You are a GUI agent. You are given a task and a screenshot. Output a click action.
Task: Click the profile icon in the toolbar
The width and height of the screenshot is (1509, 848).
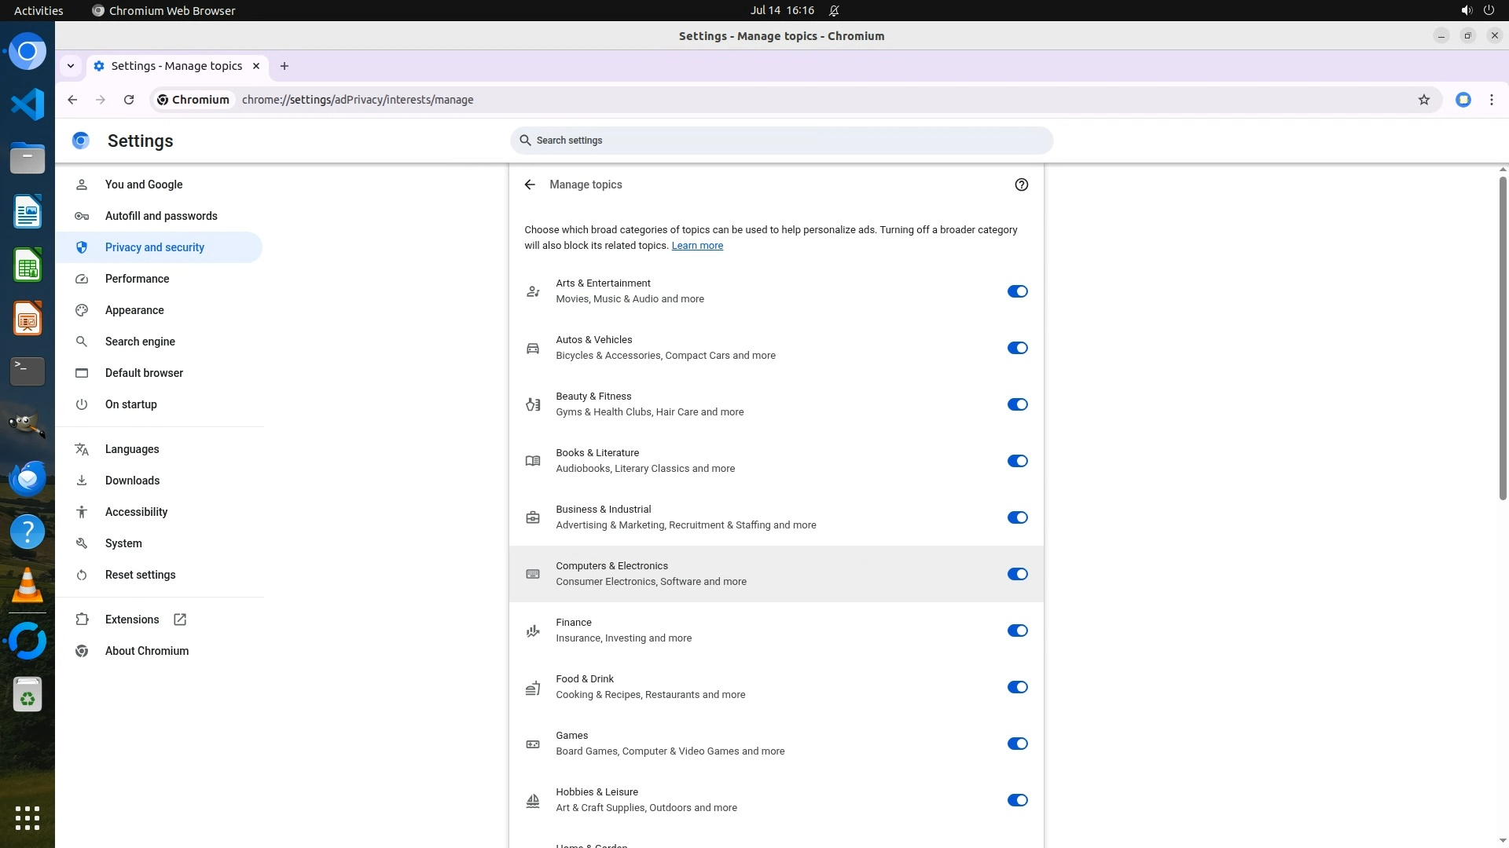coord(1463,100)
